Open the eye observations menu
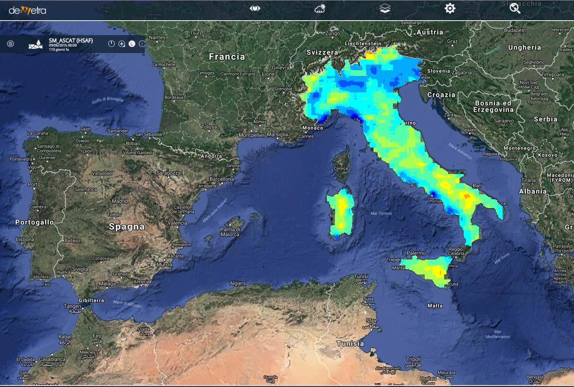 pyautogui.click(x=255, y=8)
